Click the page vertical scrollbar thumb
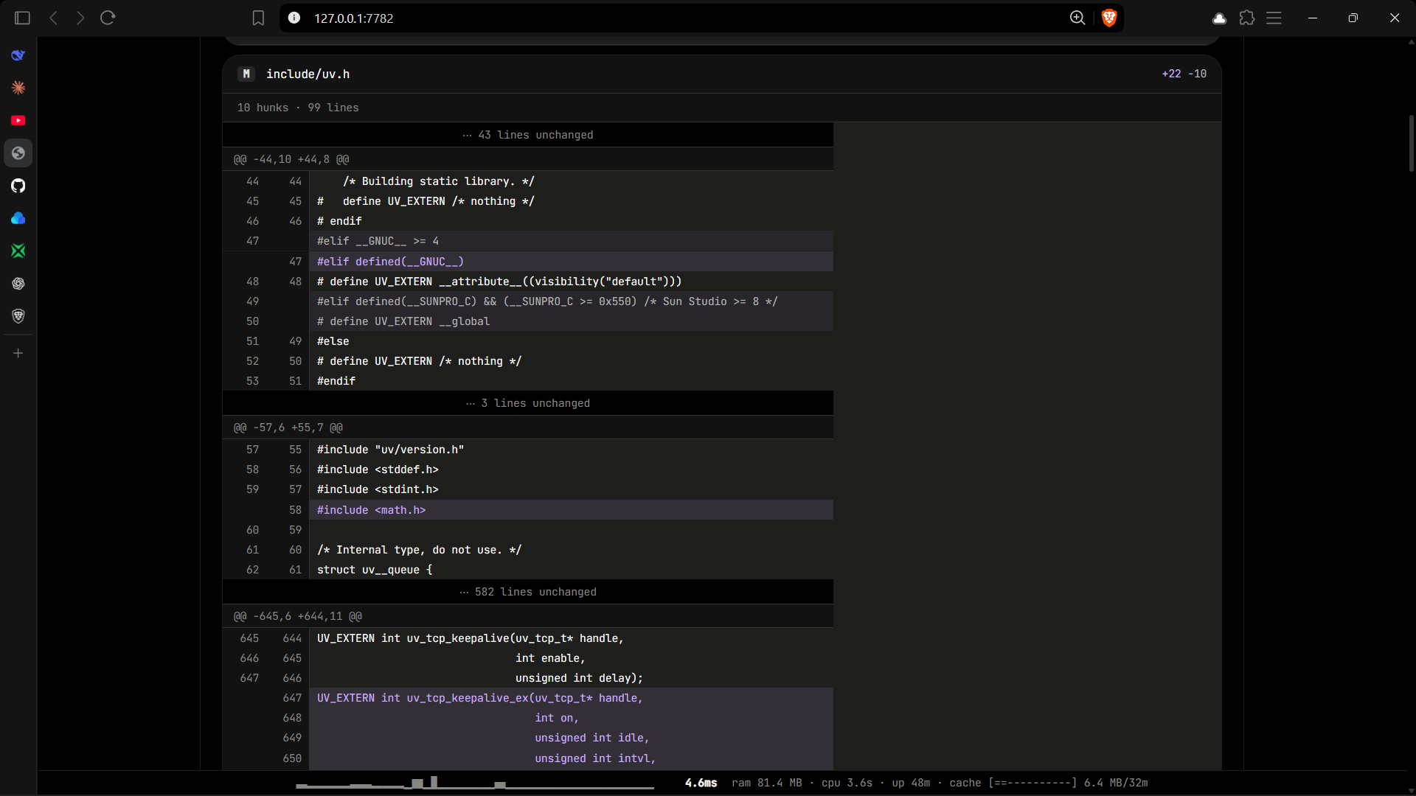Screen dimensions: 1416x796 click(1411, 143)
